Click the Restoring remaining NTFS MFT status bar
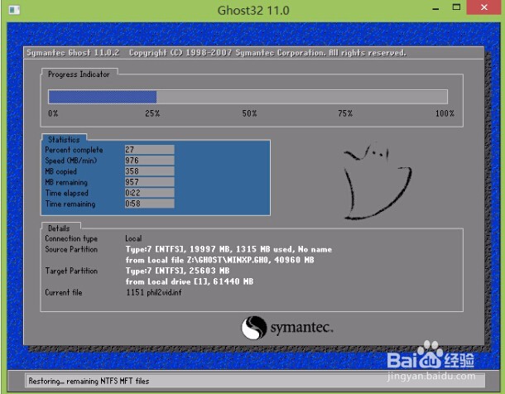 (x=255, y=381)
